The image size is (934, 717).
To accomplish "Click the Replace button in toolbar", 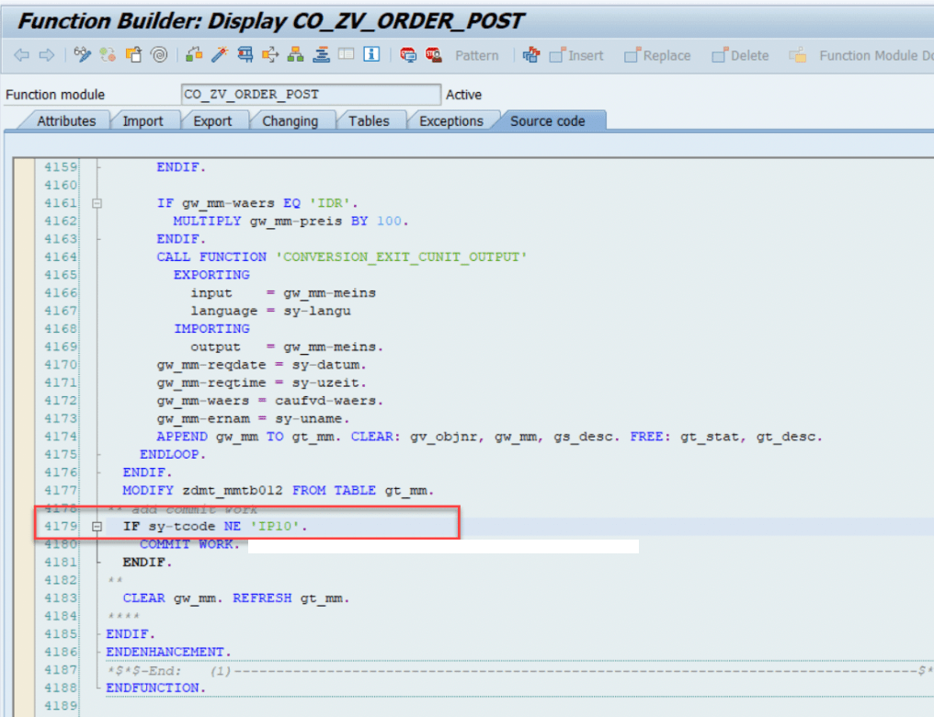I will click(657, 55).
